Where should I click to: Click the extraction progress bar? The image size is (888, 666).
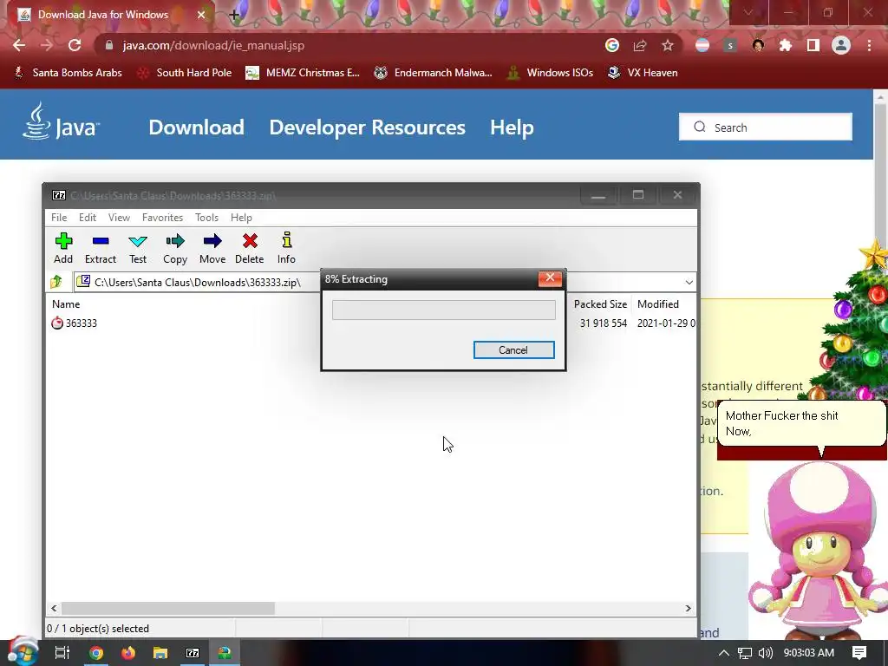click(x=443, y=310)
